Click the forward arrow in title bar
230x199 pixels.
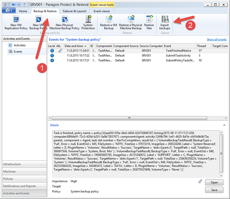pyautogui.click(x=19, y=5)
